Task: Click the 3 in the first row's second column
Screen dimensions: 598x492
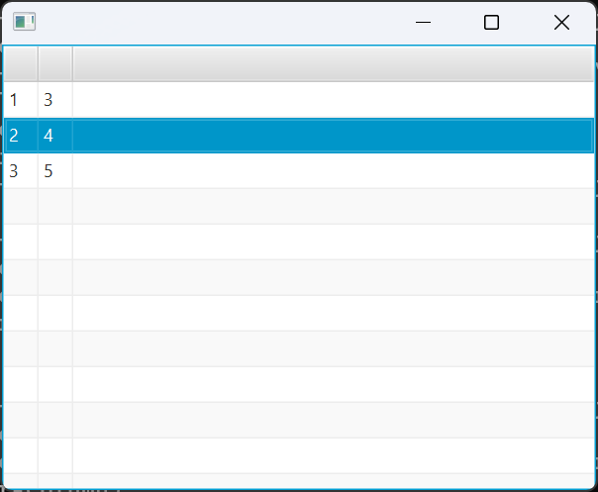Action: pos(49,100)
